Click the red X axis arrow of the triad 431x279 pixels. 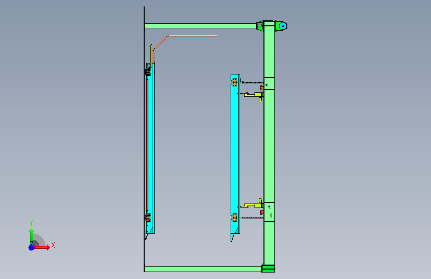coord(41,247)
